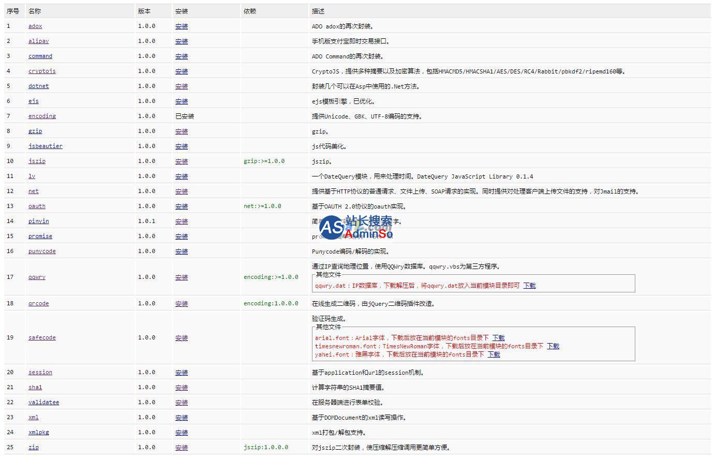Install the dotnet module
This screenshot has width=715, height=458.
[182, 86]
